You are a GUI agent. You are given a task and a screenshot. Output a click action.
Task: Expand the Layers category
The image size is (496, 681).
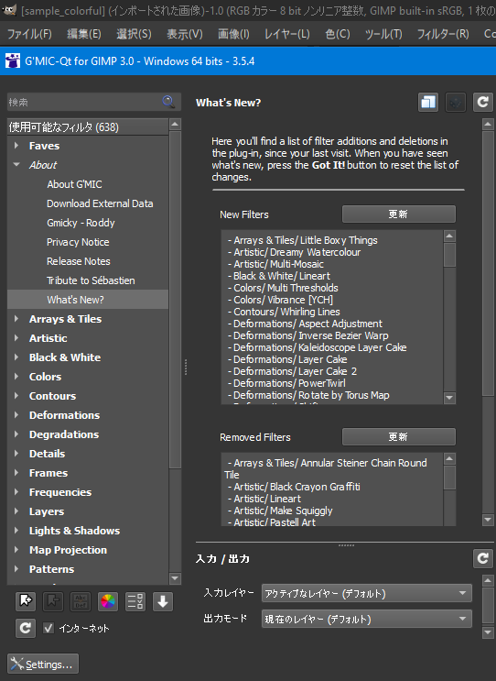click(16, 511)
